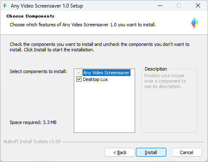Click the Space required 3.3 MB label
Viewport: 208px width, 162px height.
tap(33, 122)
